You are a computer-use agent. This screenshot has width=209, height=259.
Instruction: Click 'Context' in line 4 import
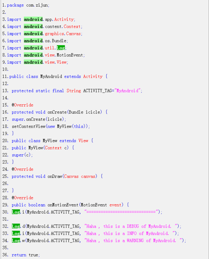click(72, 26)
